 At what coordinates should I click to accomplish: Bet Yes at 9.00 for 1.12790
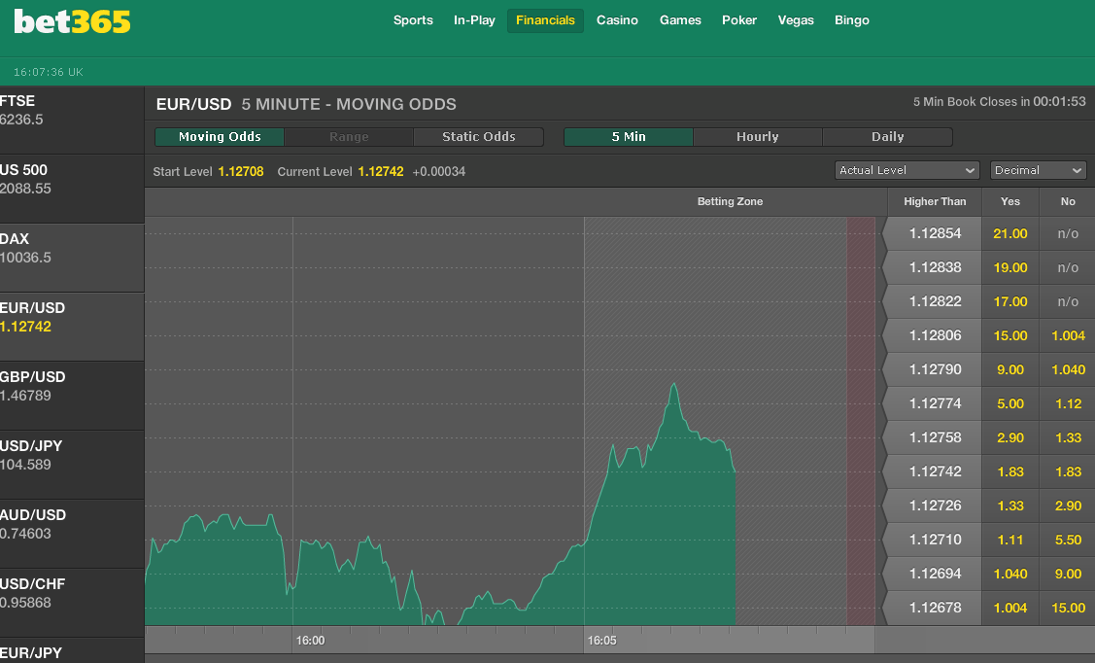pyautogui.click(x=1009, y=369)
